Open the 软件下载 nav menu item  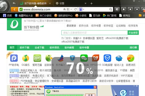pos(25,47)
